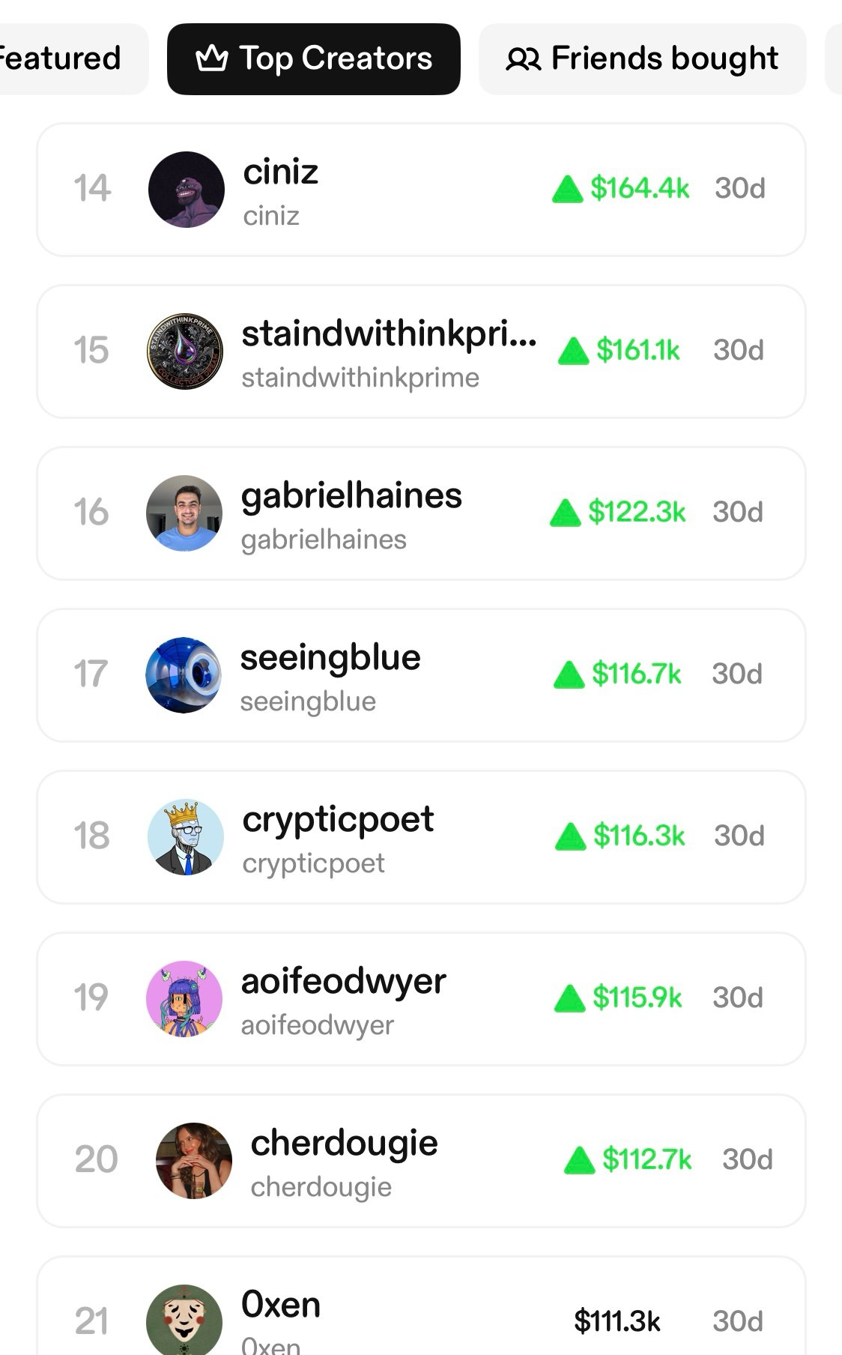
Task: Tap aoifeodwyer's pink avatar
Action: coord(184,999)
